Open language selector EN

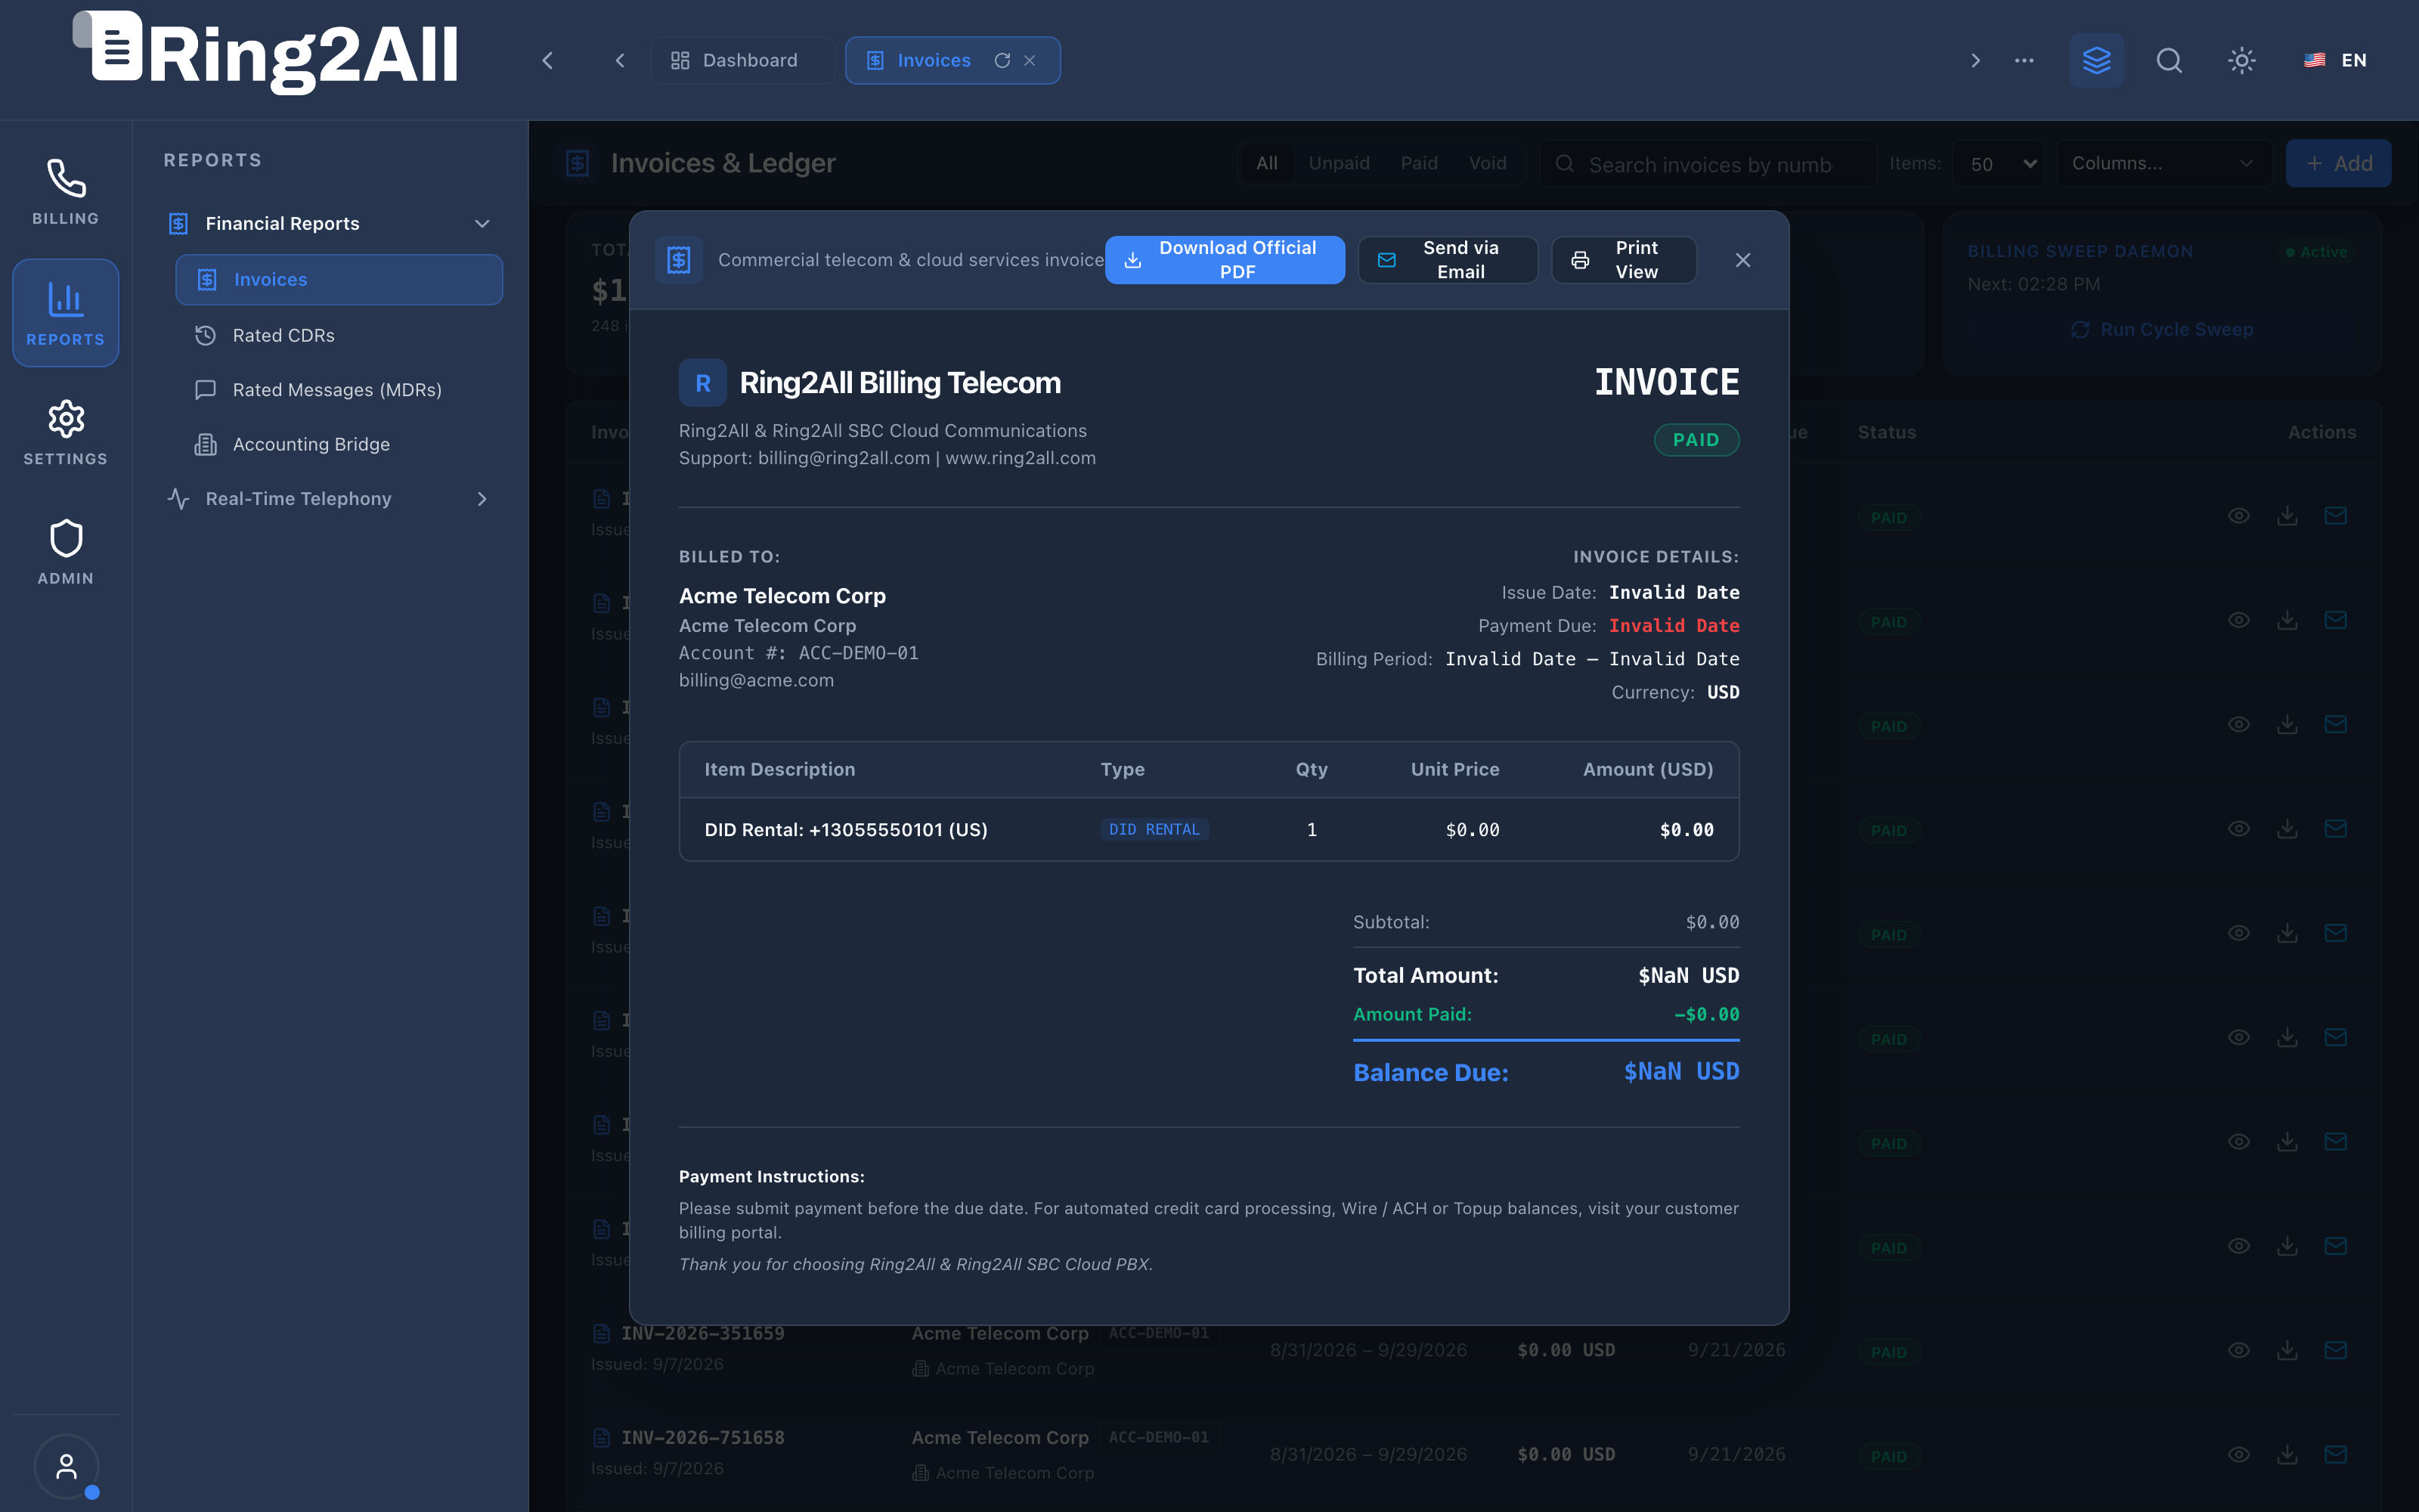click(x=2334, y=60)
